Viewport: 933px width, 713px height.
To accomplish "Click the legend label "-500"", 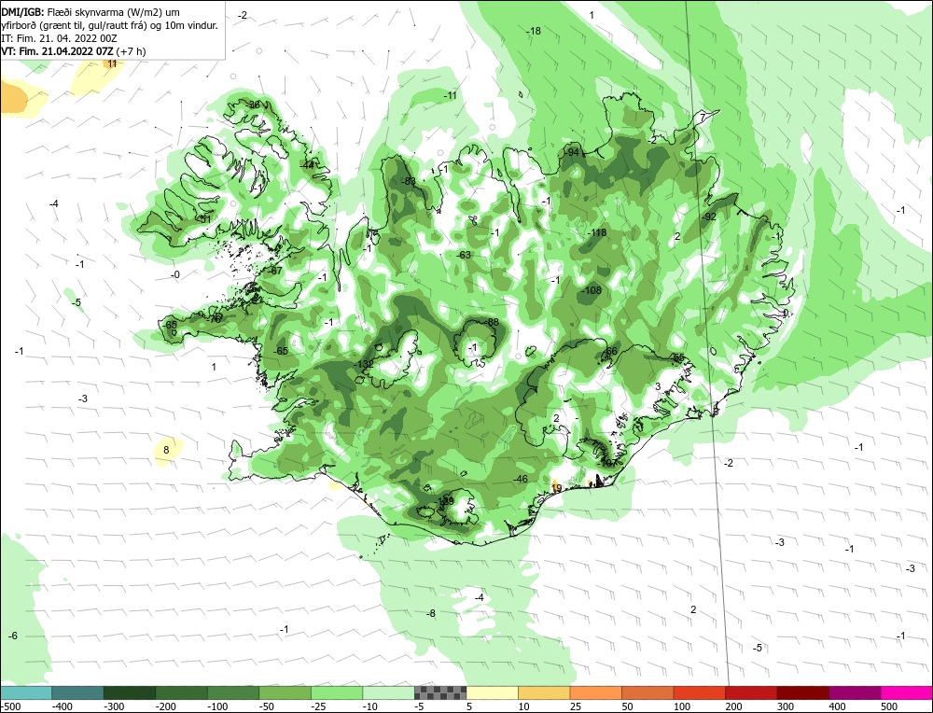I will click(x=10, y=706).
